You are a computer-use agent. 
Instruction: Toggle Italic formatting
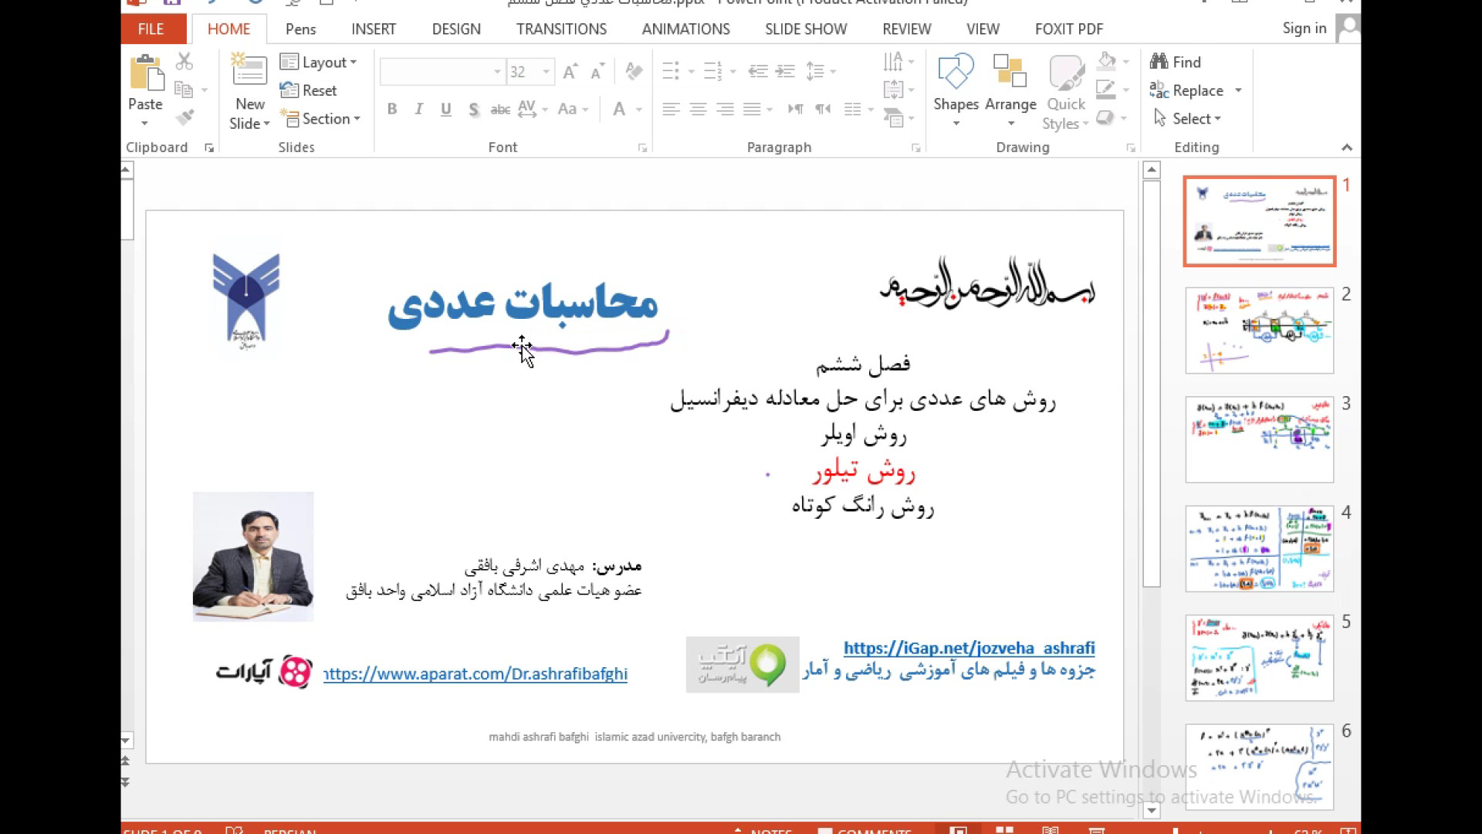tap(418, 110)
